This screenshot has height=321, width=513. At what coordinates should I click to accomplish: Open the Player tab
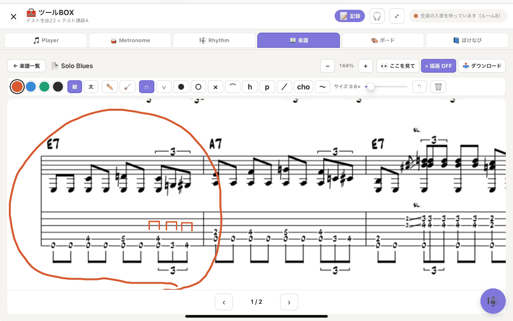(46, 40)
